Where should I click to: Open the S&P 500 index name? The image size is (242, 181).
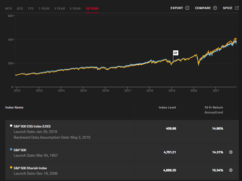click(20, 150)
